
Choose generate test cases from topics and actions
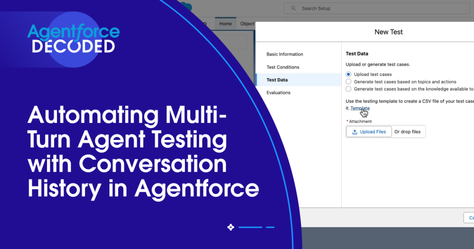click(x=349, y=82)
